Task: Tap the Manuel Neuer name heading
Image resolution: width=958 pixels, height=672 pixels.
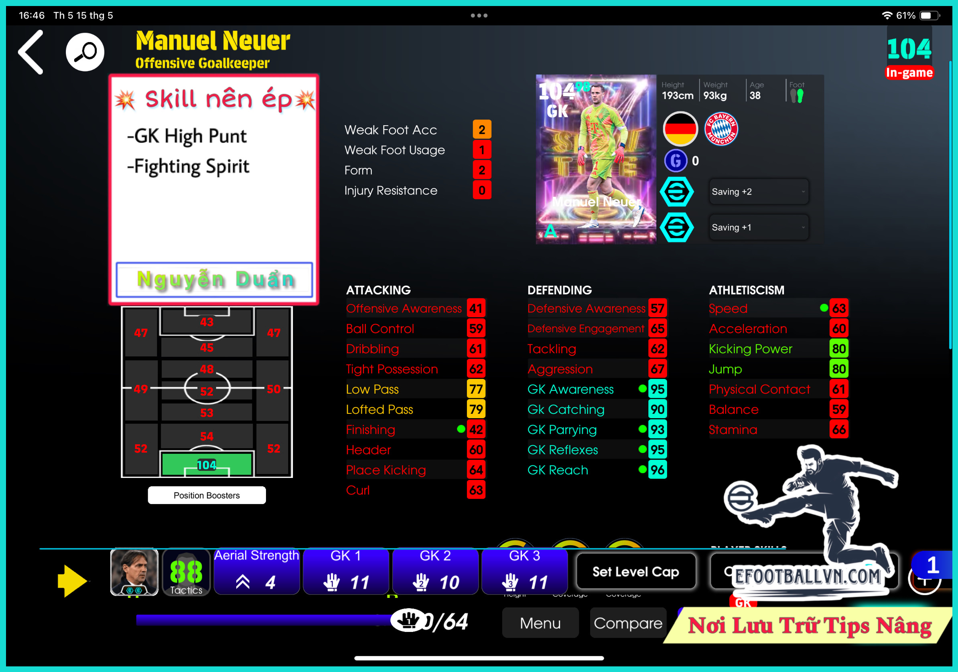Action: [x=213, y=41]
